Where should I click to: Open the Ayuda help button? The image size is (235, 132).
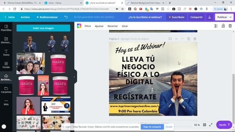[224, 125]
